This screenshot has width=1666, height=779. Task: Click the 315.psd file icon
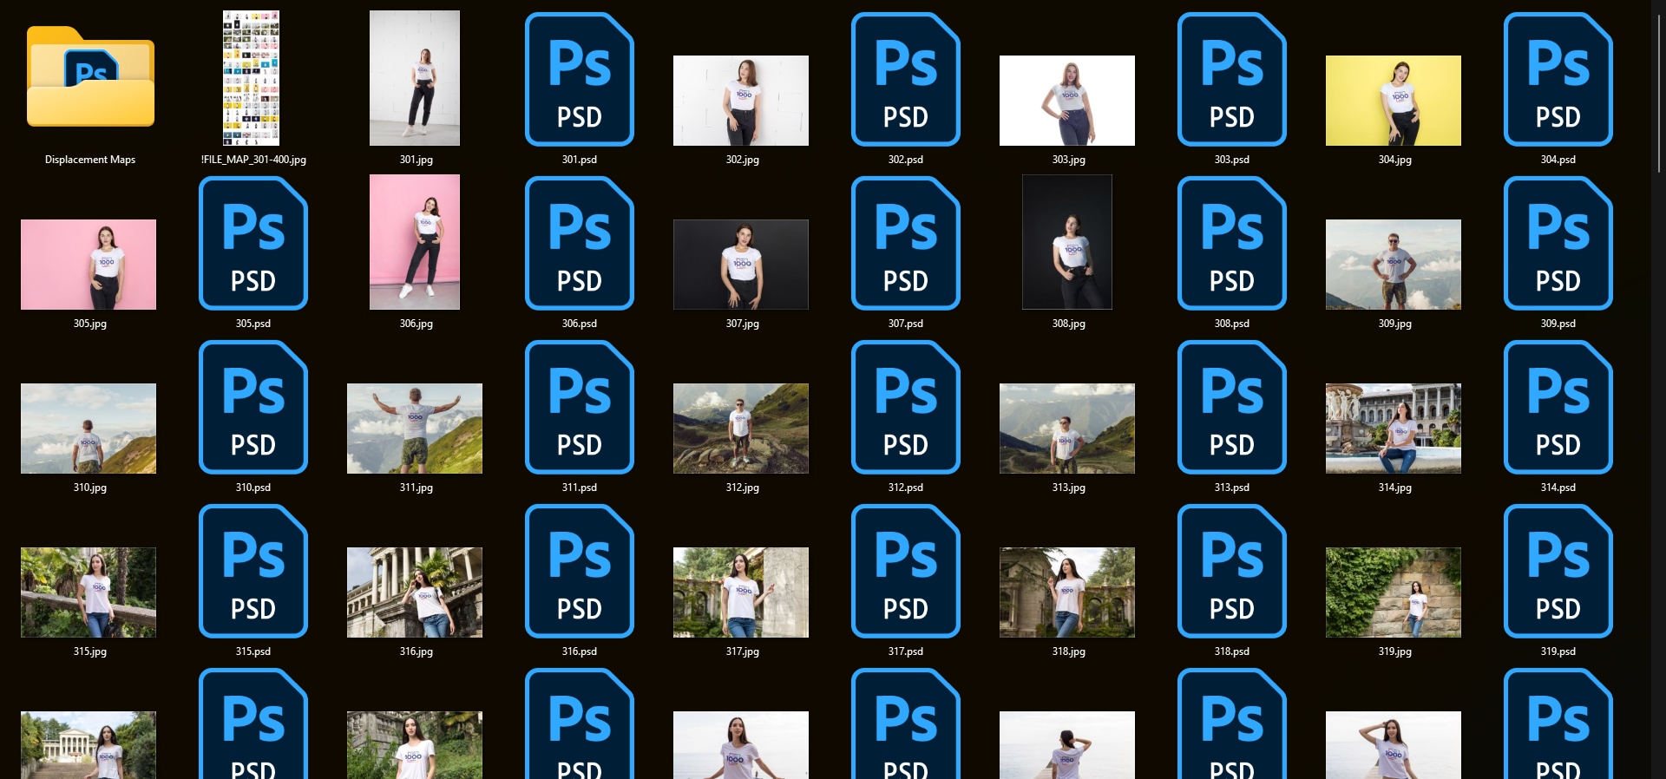pos(253,571)
